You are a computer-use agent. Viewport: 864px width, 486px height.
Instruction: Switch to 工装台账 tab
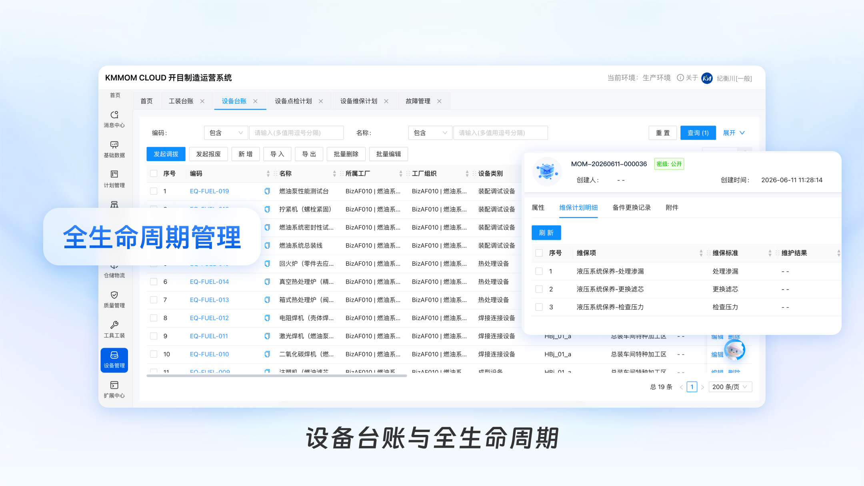point(181,101)
